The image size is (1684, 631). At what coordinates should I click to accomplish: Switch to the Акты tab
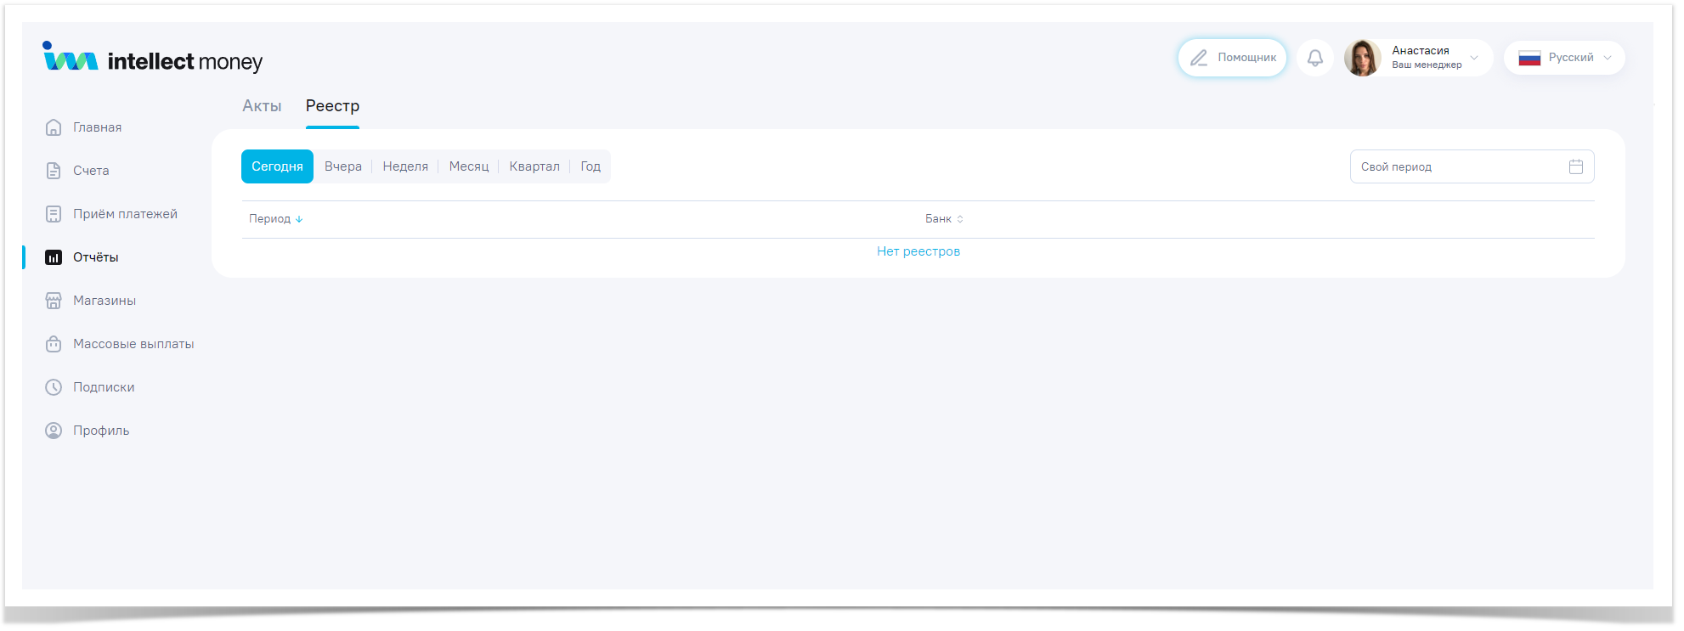coord(262,106)
